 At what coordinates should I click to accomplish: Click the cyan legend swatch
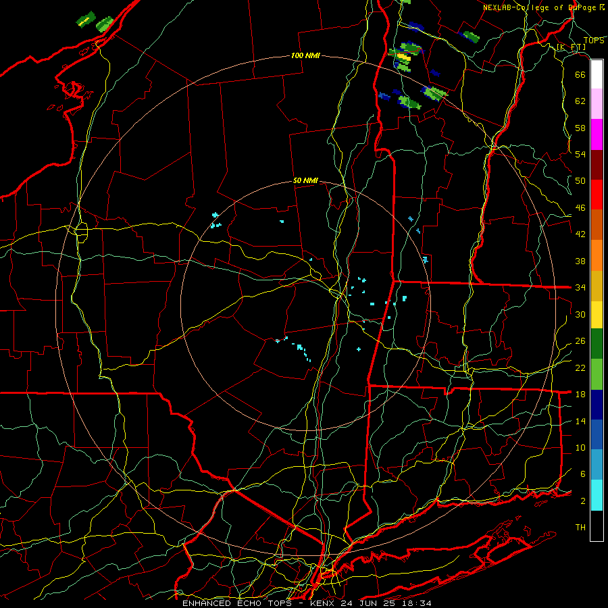point(597,495)
